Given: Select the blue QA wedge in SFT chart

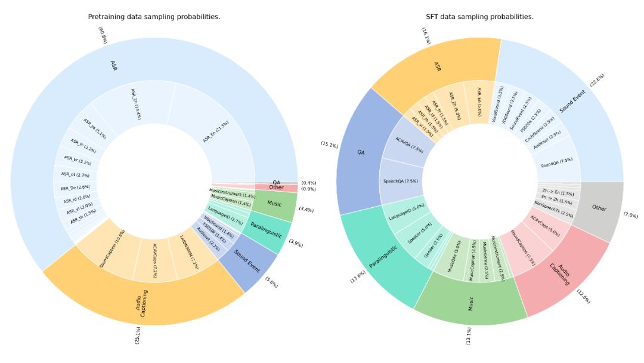Looking at the screenshot, I should 361,152.
